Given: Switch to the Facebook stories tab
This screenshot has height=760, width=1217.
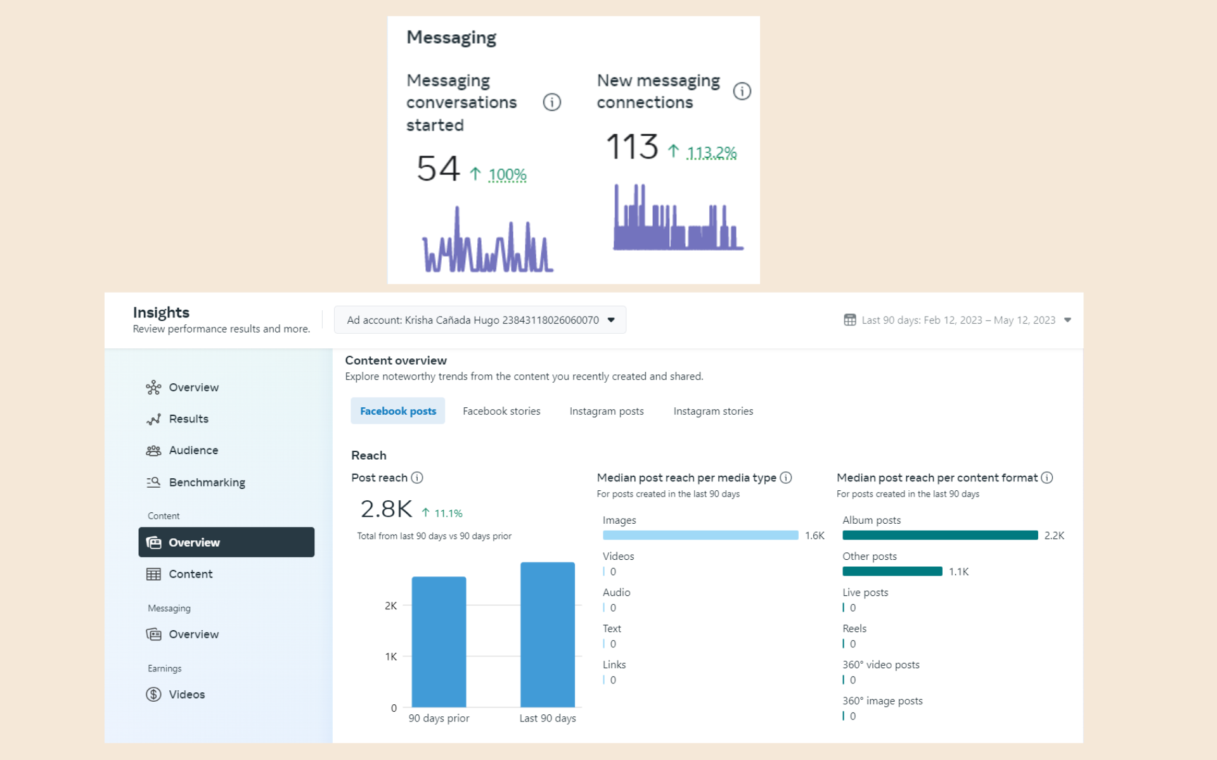Looking at the screenshot, I should click(x=501, y=411).
